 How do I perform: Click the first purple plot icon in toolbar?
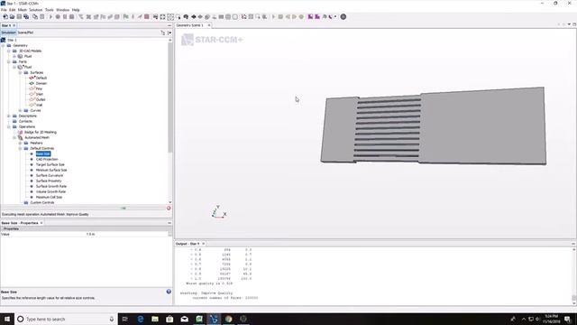tap(310, 16)
